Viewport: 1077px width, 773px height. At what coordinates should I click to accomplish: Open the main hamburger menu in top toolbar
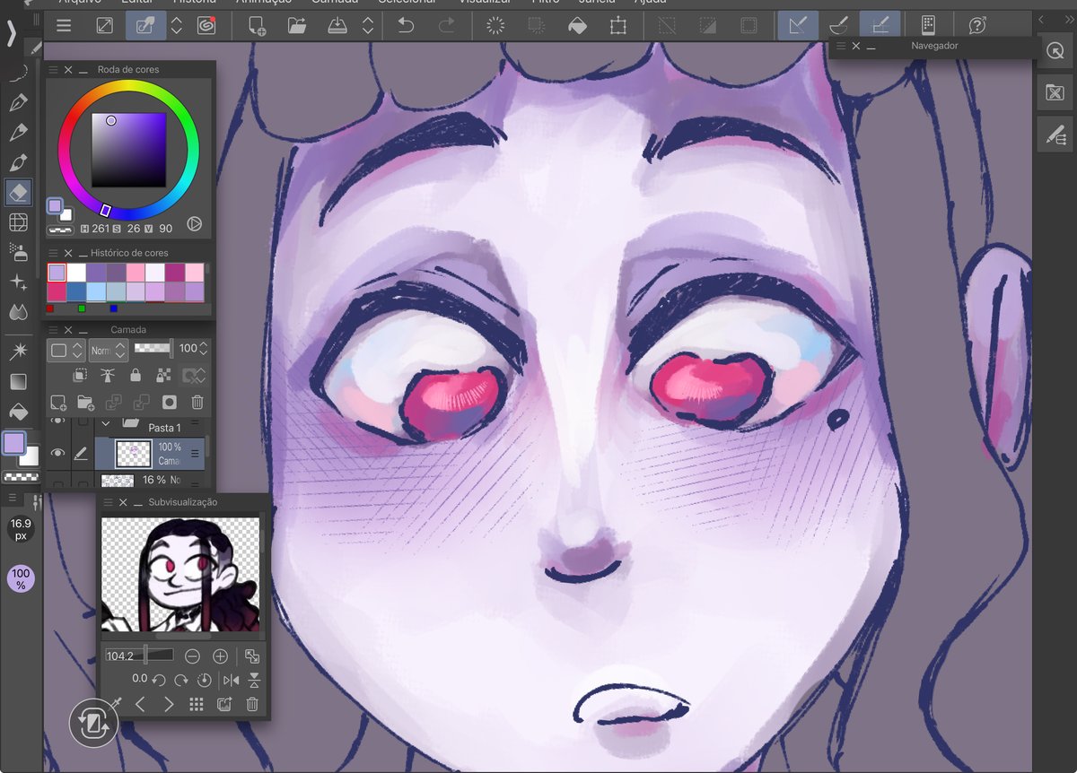tap(64, 26)
